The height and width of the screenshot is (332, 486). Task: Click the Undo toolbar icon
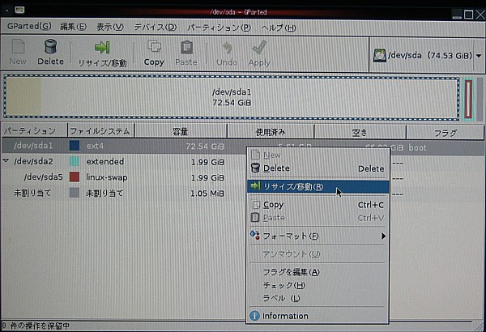[x=227, y=48]
